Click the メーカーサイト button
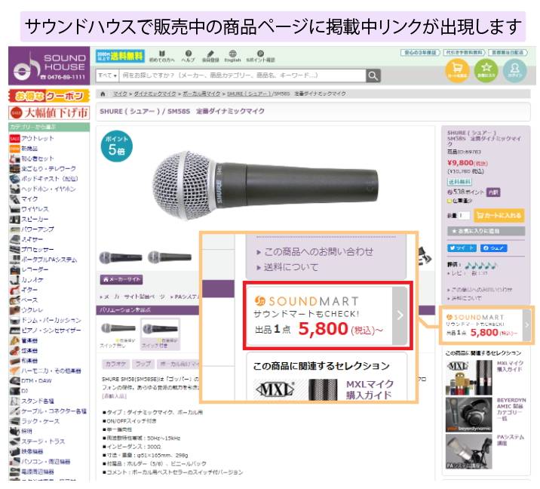Image resolution: width=540 pixels, height=489 pixels. coord(121,278)
